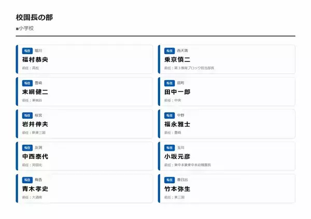Click the 転任 badge beside 友渕

[x=27, y=148]
